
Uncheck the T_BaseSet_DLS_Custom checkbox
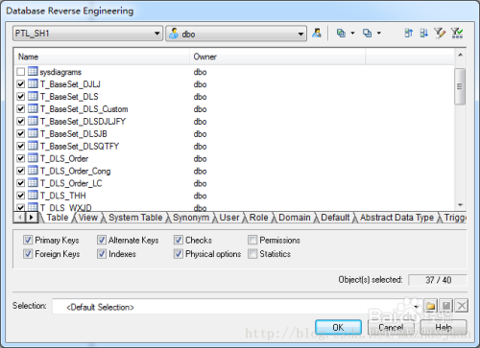coord(21,109)
